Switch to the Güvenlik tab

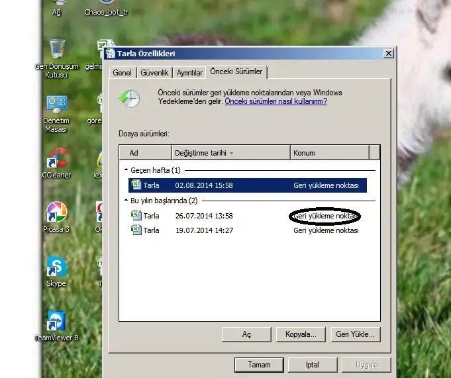click(x=155, y=73)
